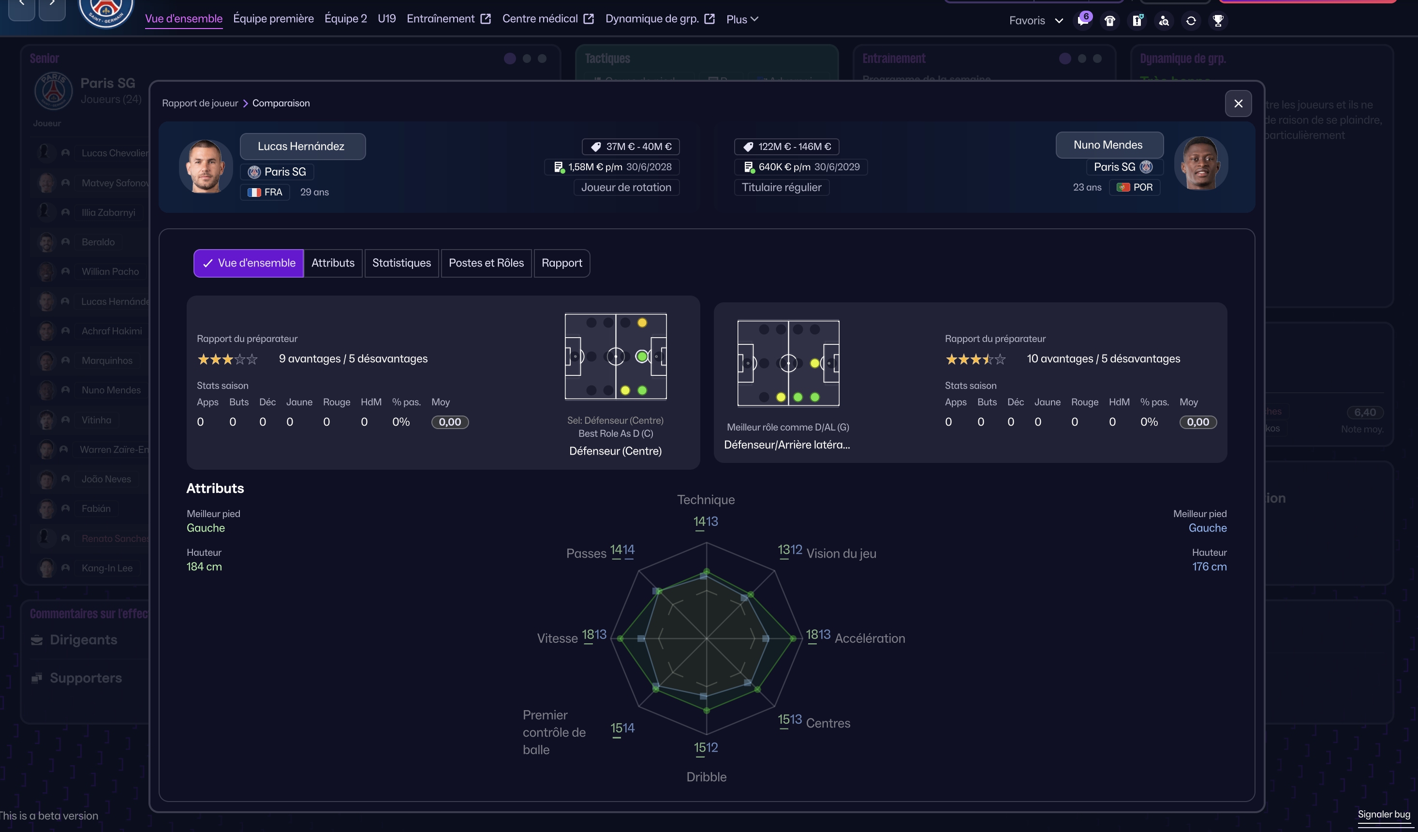Open the Centre médical menu item
Viewport: 1418px width, 832px height.
pos(540,19)
